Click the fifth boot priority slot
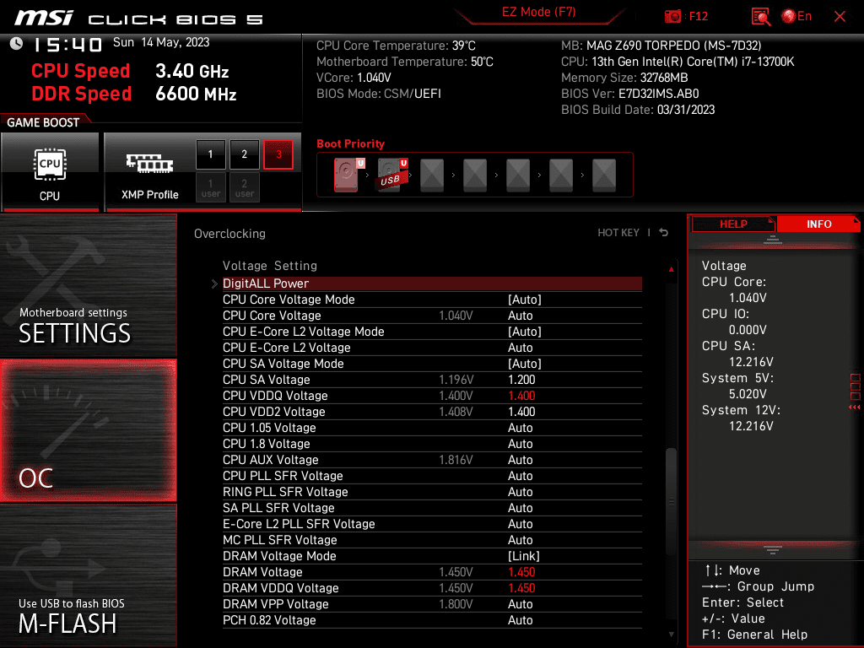Image resolution: width=864 pixels, height=648 pixels. (518, 175)
